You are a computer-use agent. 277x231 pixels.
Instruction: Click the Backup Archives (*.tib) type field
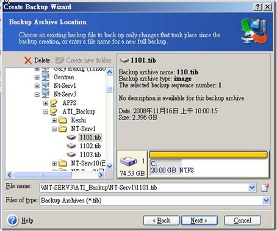[151, 201]
